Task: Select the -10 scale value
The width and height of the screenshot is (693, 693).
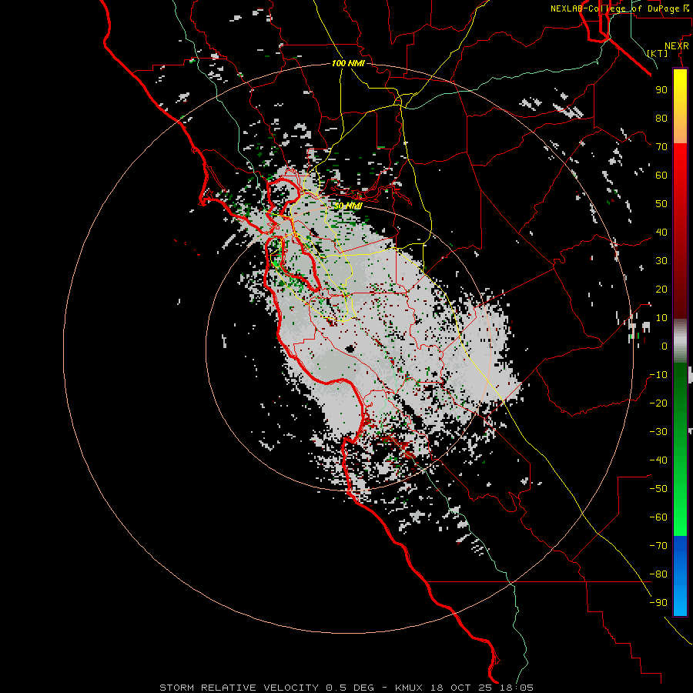Action: [658, 375]
